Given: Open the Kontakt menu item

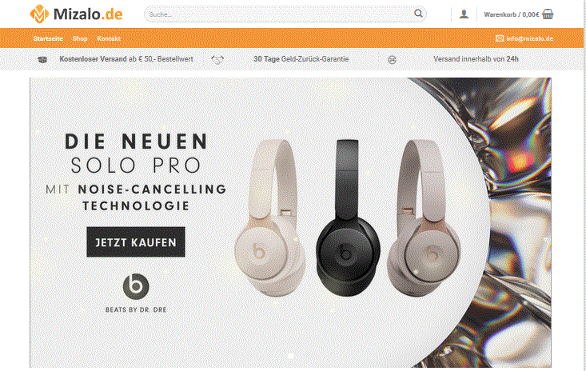Looking at the screenshot, I should (109, 38).
